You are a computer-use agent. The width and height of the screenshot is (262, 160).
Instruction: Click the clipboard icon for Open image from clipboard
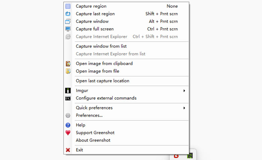(68, 63)
